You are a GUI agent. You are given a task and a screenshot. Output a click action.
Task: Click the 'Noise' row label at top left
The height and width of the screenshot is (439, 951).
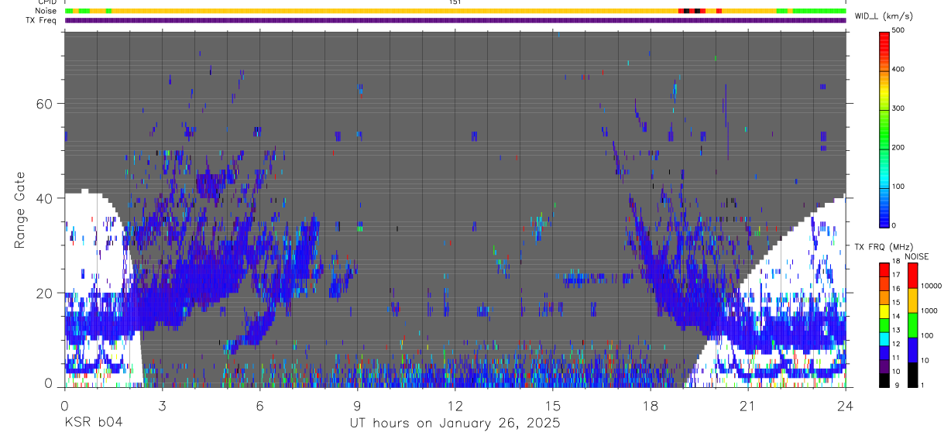coord(47,11)
